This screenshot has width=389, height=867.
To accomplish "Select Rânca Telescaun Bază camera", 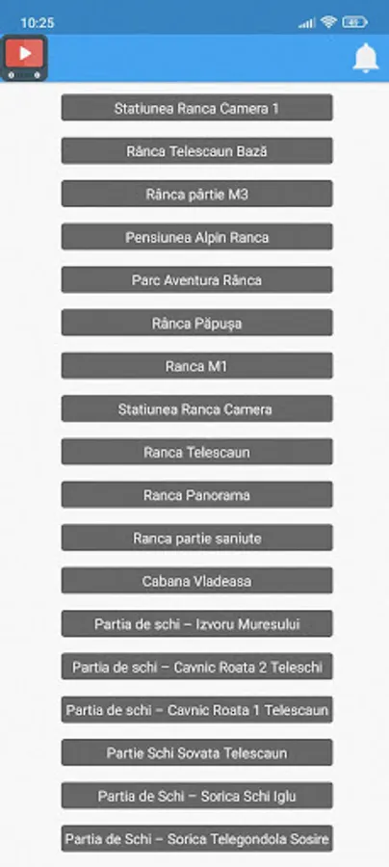I will pyautogui.click(x=196, y=151).
